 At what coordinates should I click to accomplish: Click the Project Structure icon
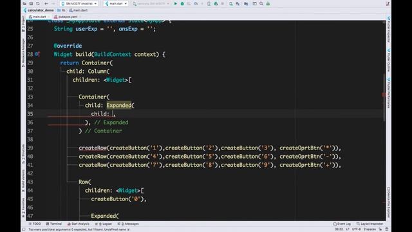pyautogui.click(x=246, y=4)
